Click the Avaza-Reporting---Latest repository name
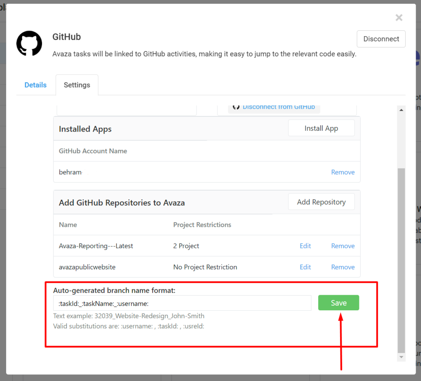The height and width of the screenshot is (381, 421). pyautogui.click(x=96, y=246)
